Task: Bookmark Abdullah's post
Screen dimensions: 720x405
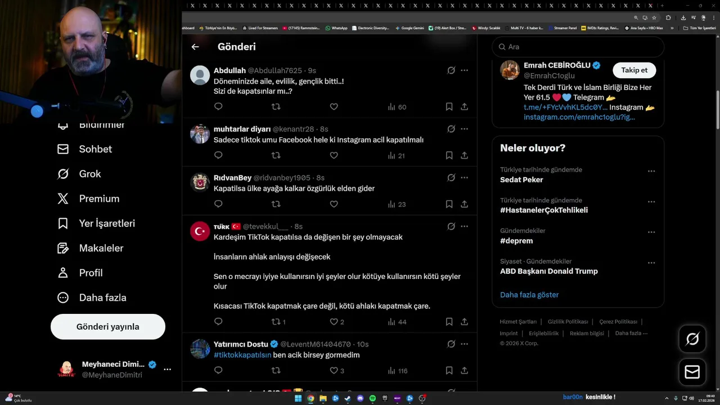Action: [449, 106]
